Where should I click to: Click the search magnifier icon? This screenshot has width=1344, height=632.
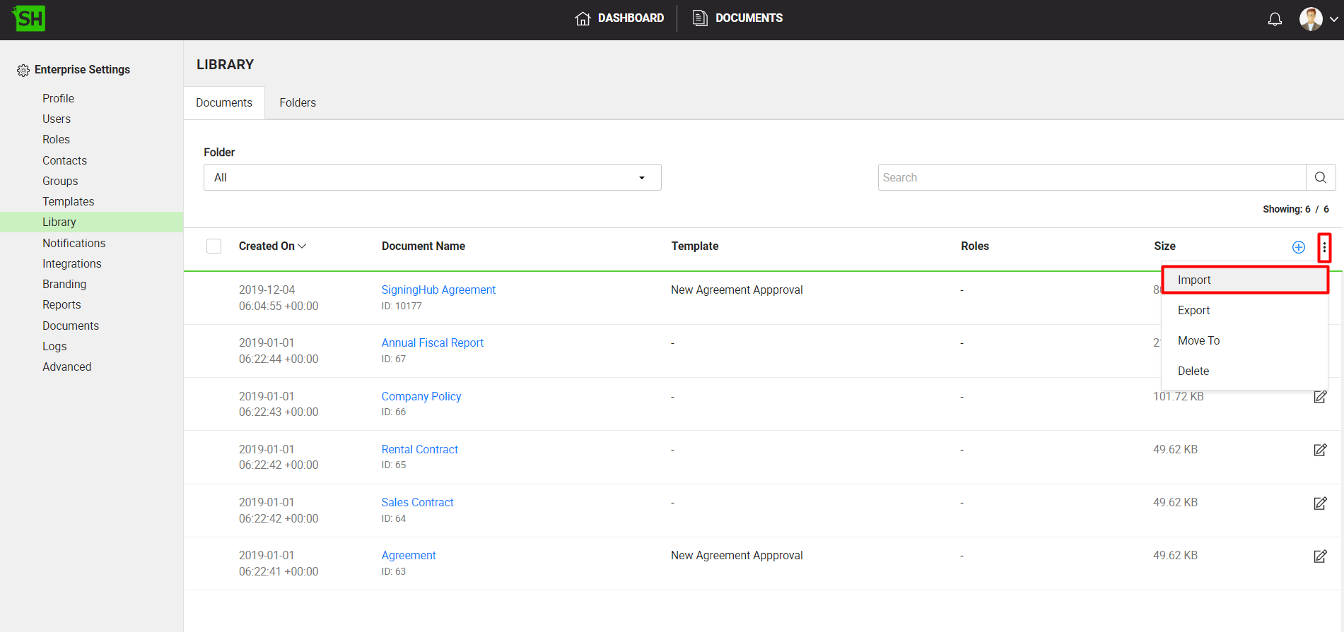(1320, 177)
